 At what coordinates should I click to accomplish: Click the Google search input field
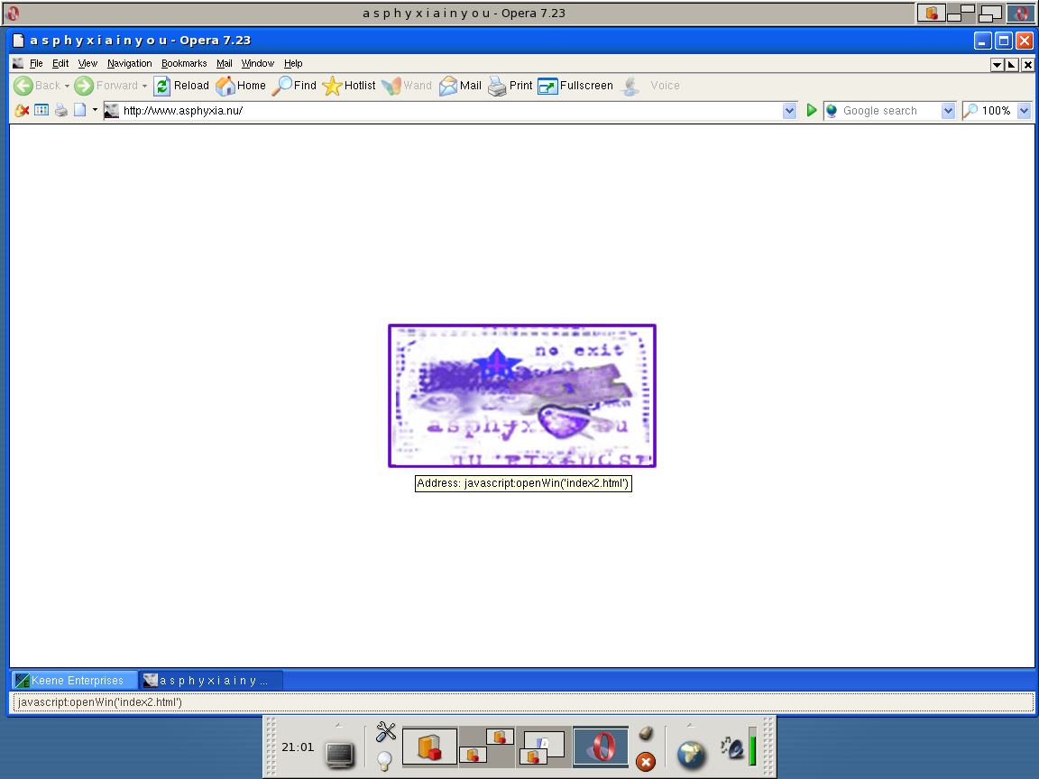(890, 111)
